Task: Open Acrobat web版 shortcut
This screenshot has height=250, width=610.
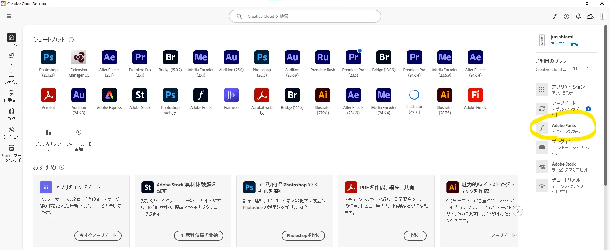Action: 262,95
